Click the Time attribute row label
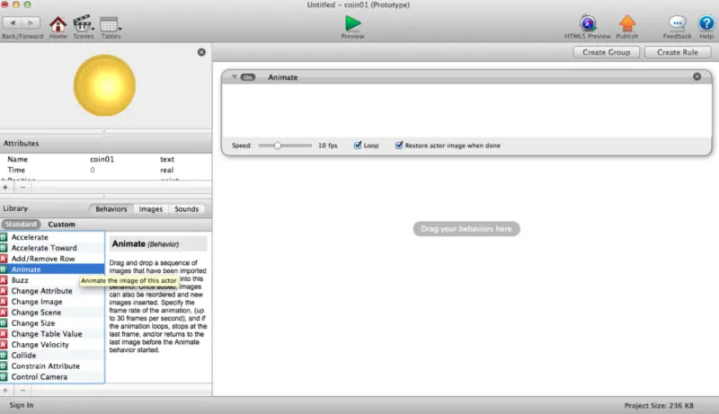 (16, 170)
